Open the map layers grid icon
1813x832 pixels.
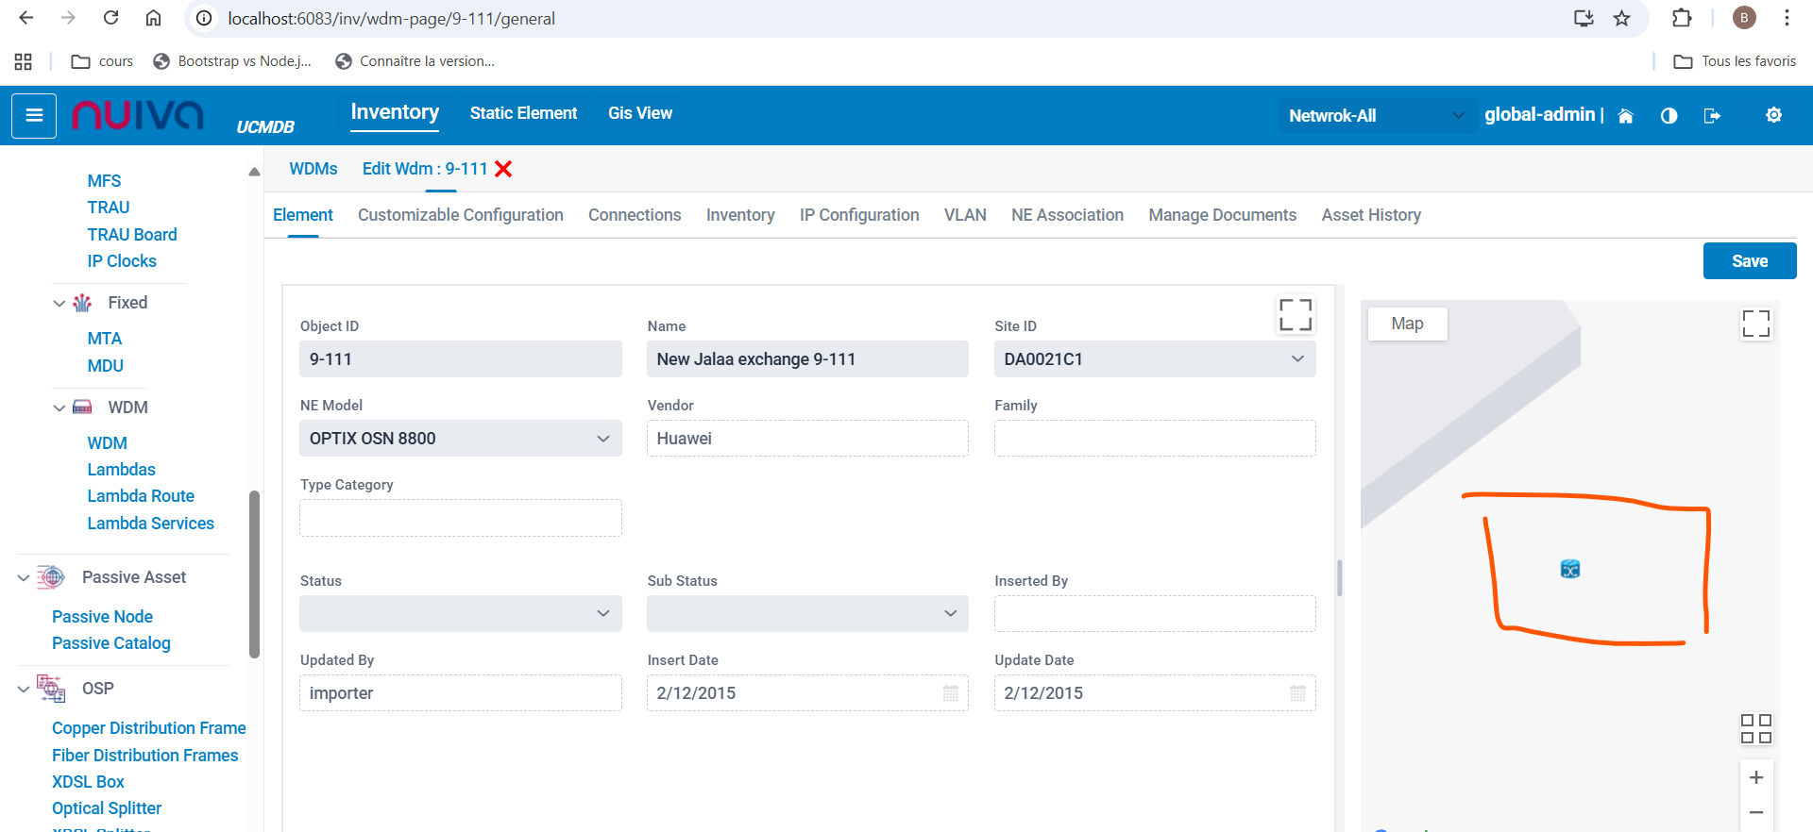(x=1755, y=728)
